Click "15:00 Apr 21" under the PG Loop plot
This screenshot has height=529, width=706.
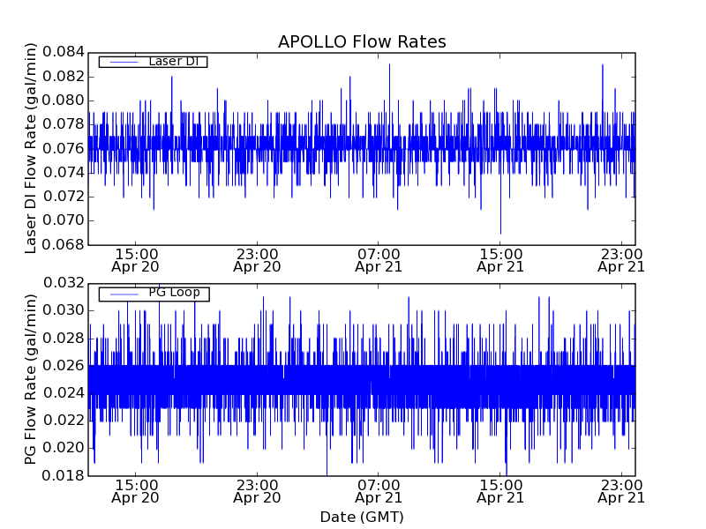coord(500,492)
